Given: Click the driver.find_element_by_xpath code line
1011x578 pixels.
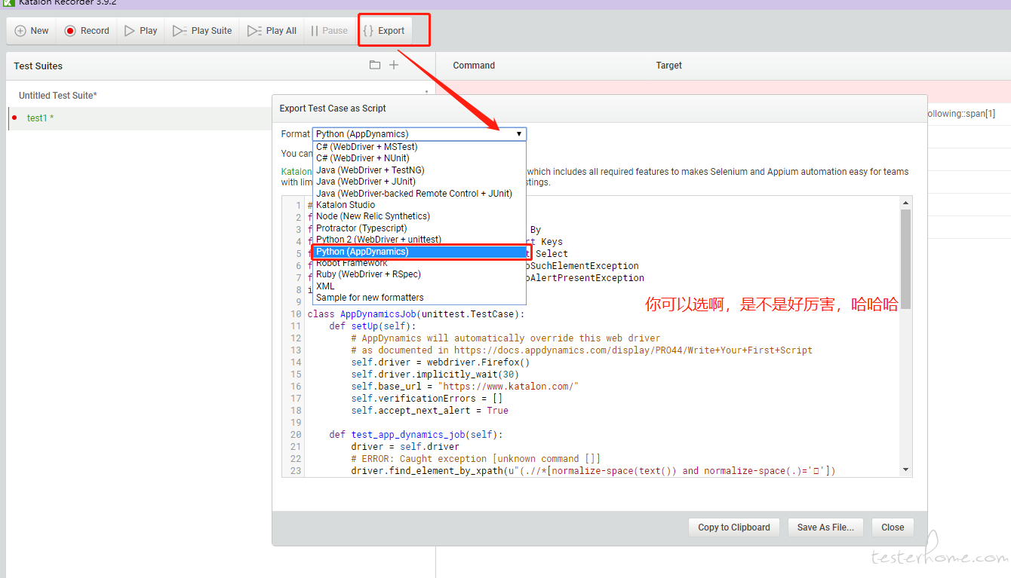Looking at the screenshot, I should pos(593,471).
